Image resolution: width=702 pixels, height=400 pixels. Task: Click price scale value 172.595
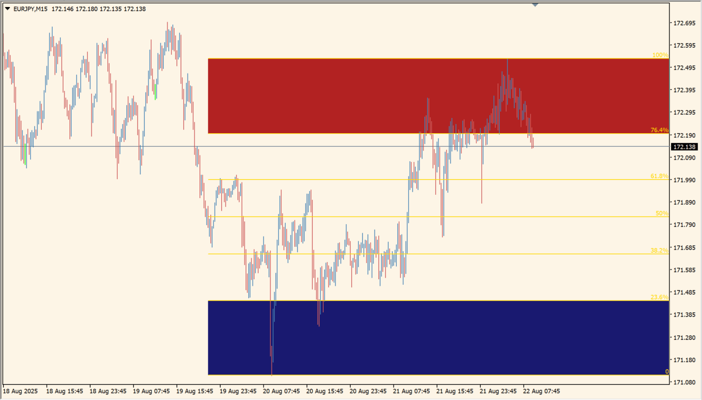pos(684,45)
